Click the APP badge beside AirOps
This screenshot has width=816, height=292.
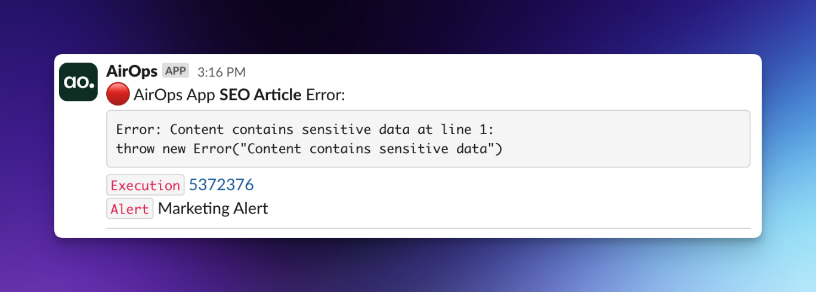[x=175, y=71]
